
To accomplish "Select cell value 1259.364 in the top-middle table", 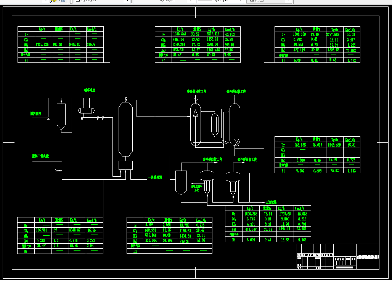I will (x=179, y=45).
